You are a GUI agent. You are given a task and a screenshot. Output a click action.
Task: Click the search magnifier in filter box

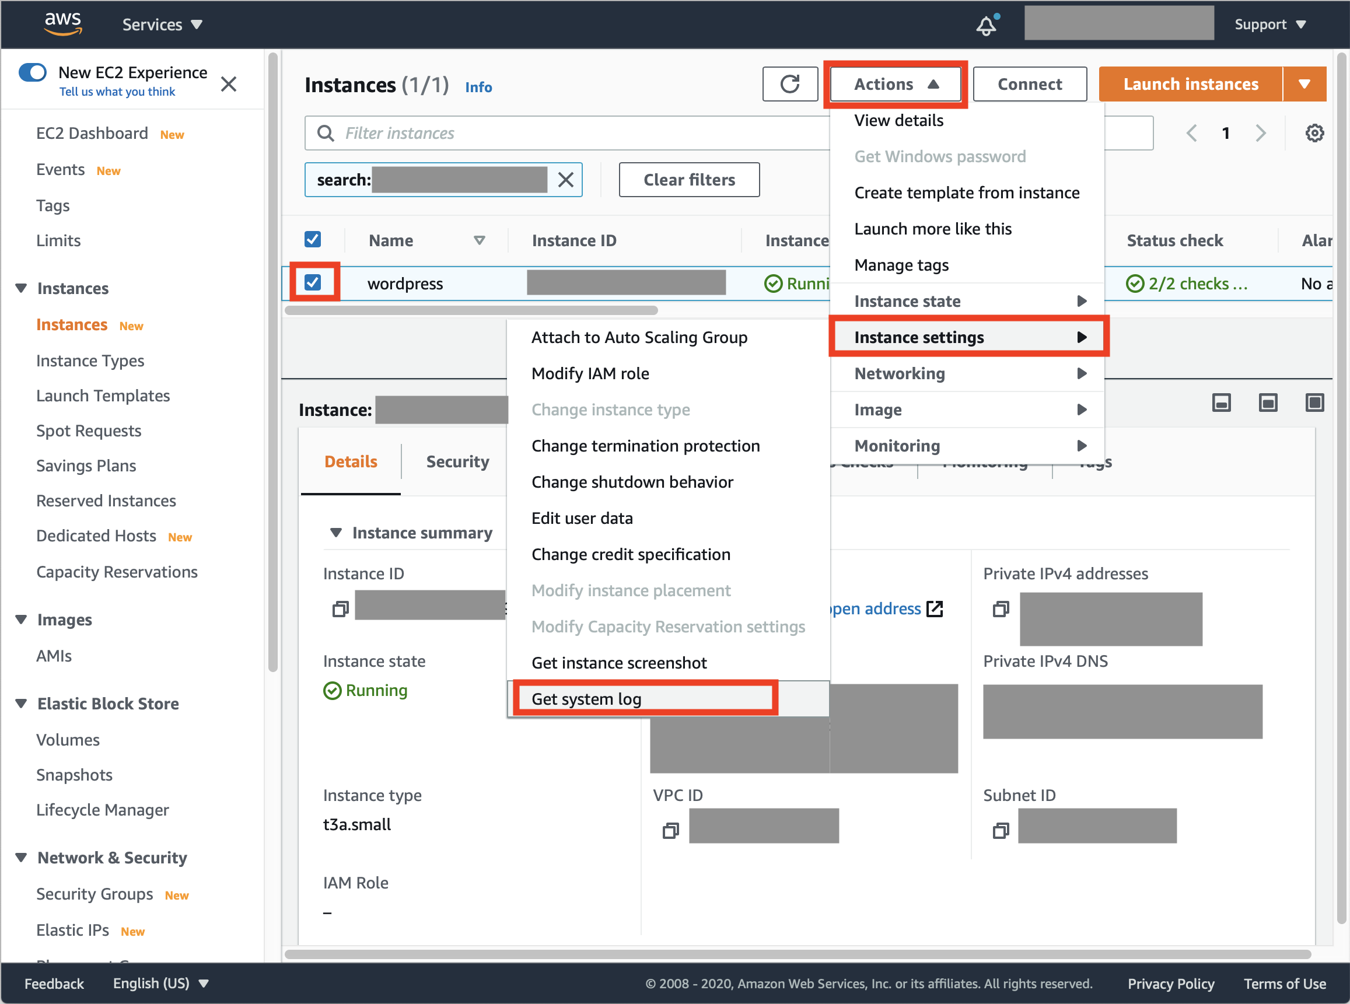[x=326, y=133]
